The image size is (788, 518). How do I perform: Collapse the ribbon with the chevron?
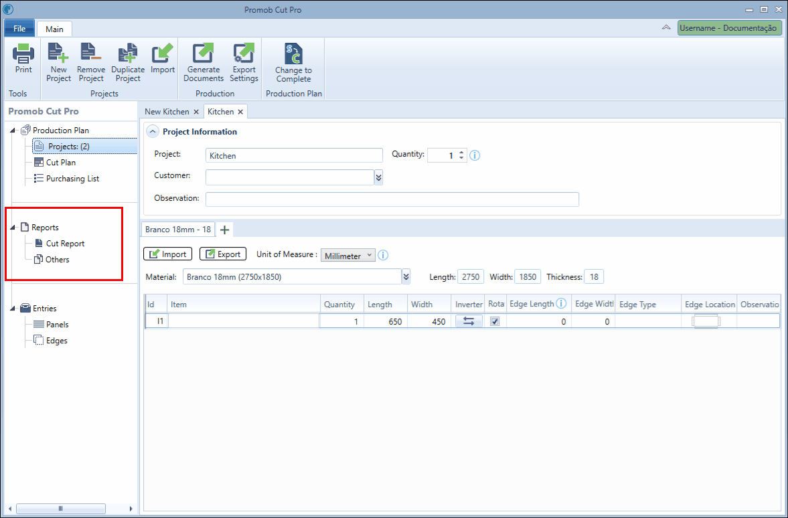(x=666, y=27)
